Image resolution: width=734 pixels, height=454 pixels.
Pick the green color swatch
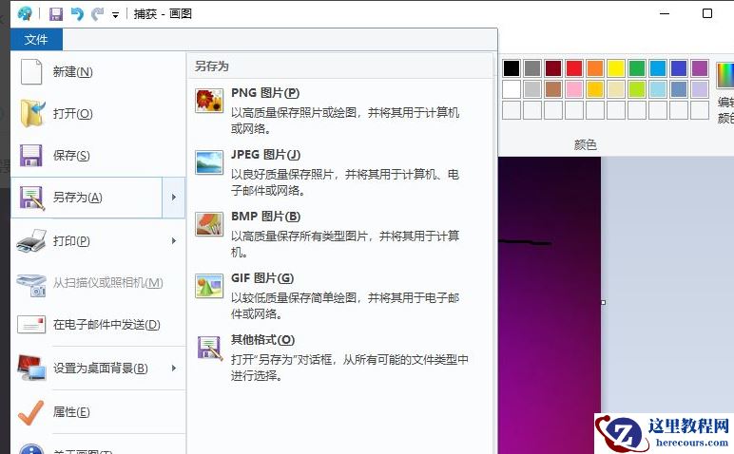[637, 68]
